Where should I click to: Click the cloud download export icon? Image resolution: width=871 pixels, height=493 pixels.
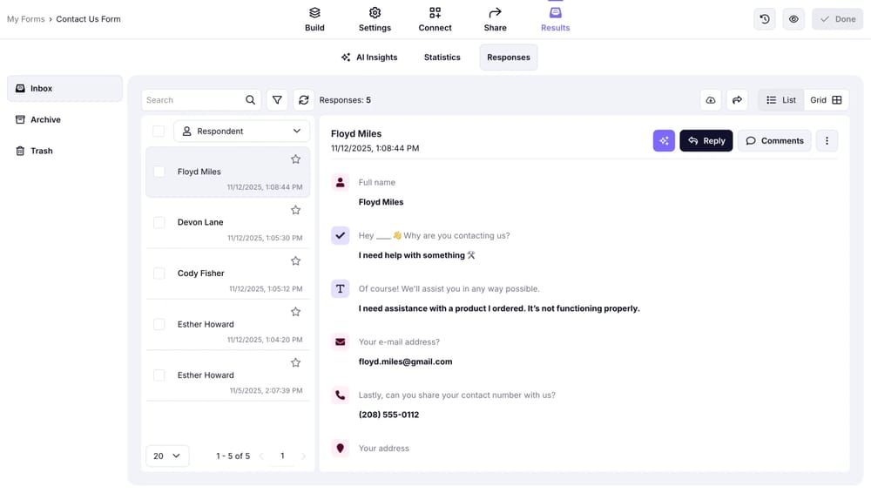711,100
